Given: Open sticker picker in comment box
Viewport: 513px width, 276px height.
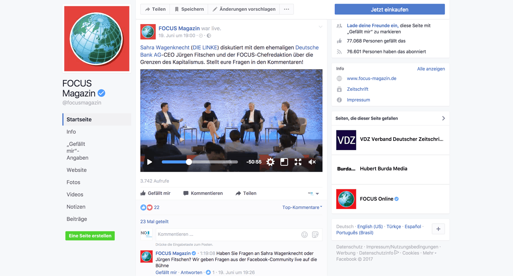Looking at the screenshot, I should pos(315,235).
